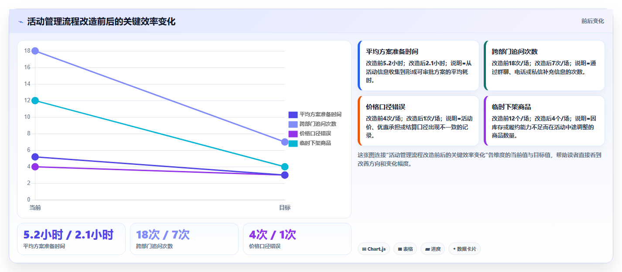Click the 表格 tag

pos(405,249)
